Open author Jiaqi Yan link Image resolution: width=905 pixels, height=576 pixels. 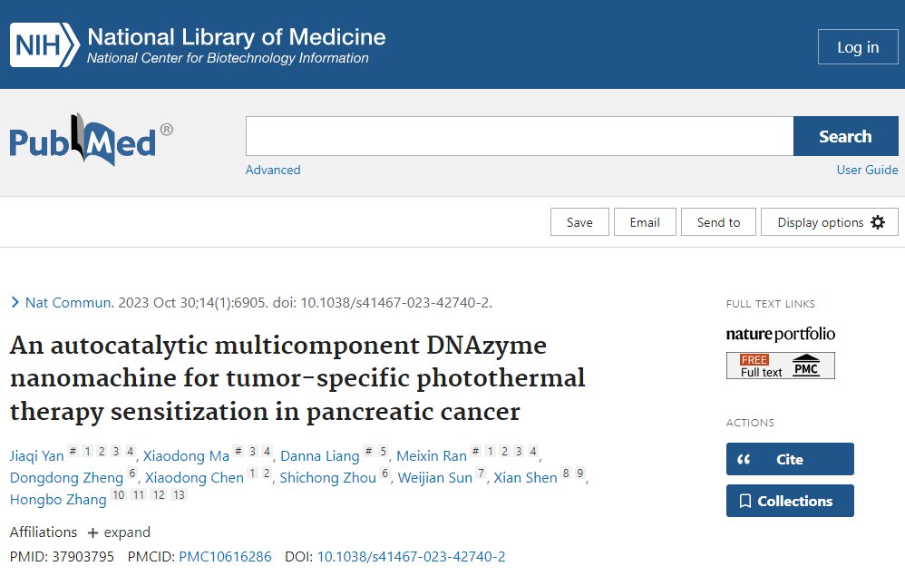(37, 456)
